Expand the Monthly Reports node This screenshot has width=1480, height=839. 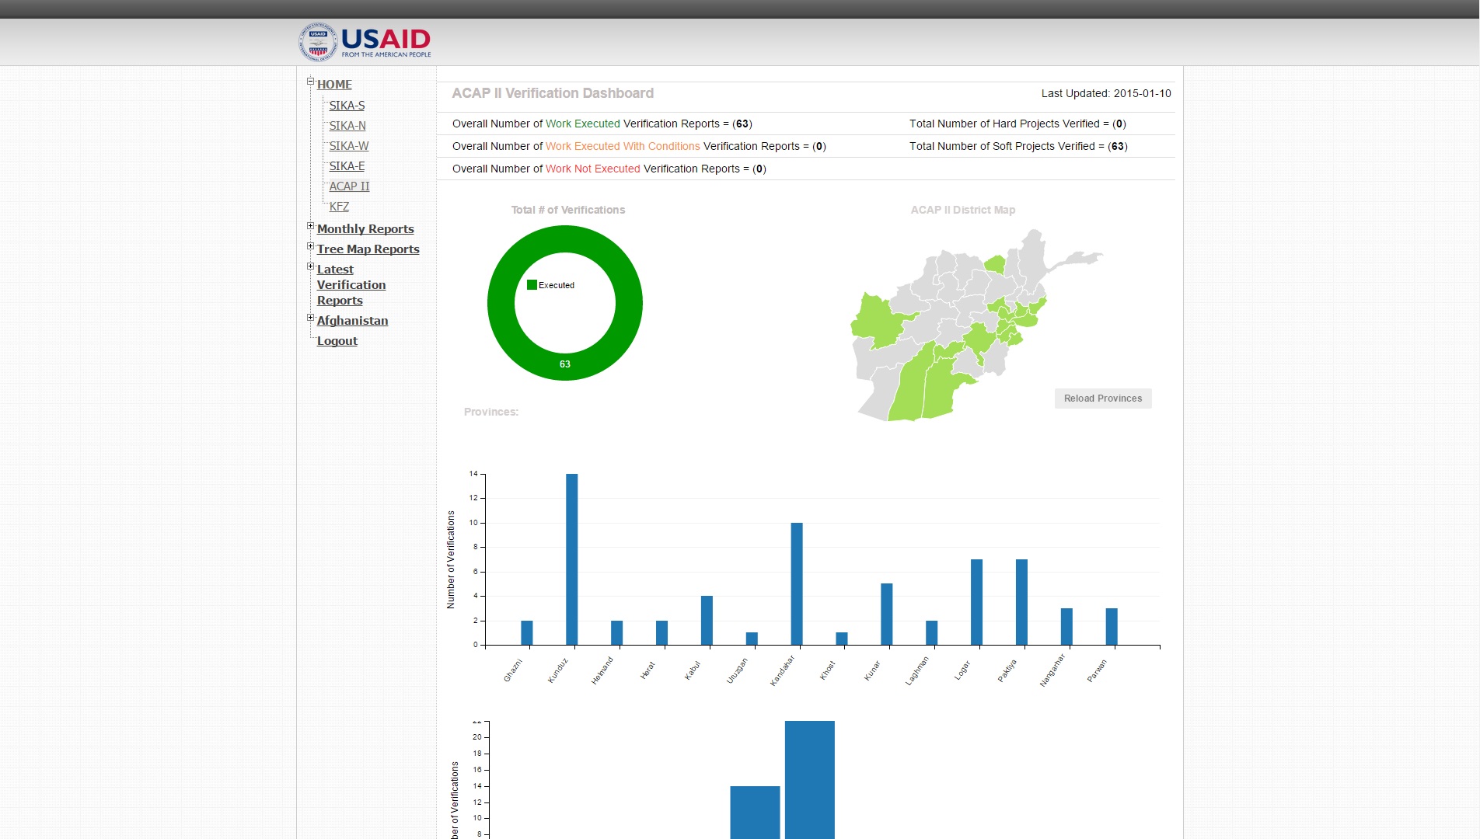click(x=310, y=226)
